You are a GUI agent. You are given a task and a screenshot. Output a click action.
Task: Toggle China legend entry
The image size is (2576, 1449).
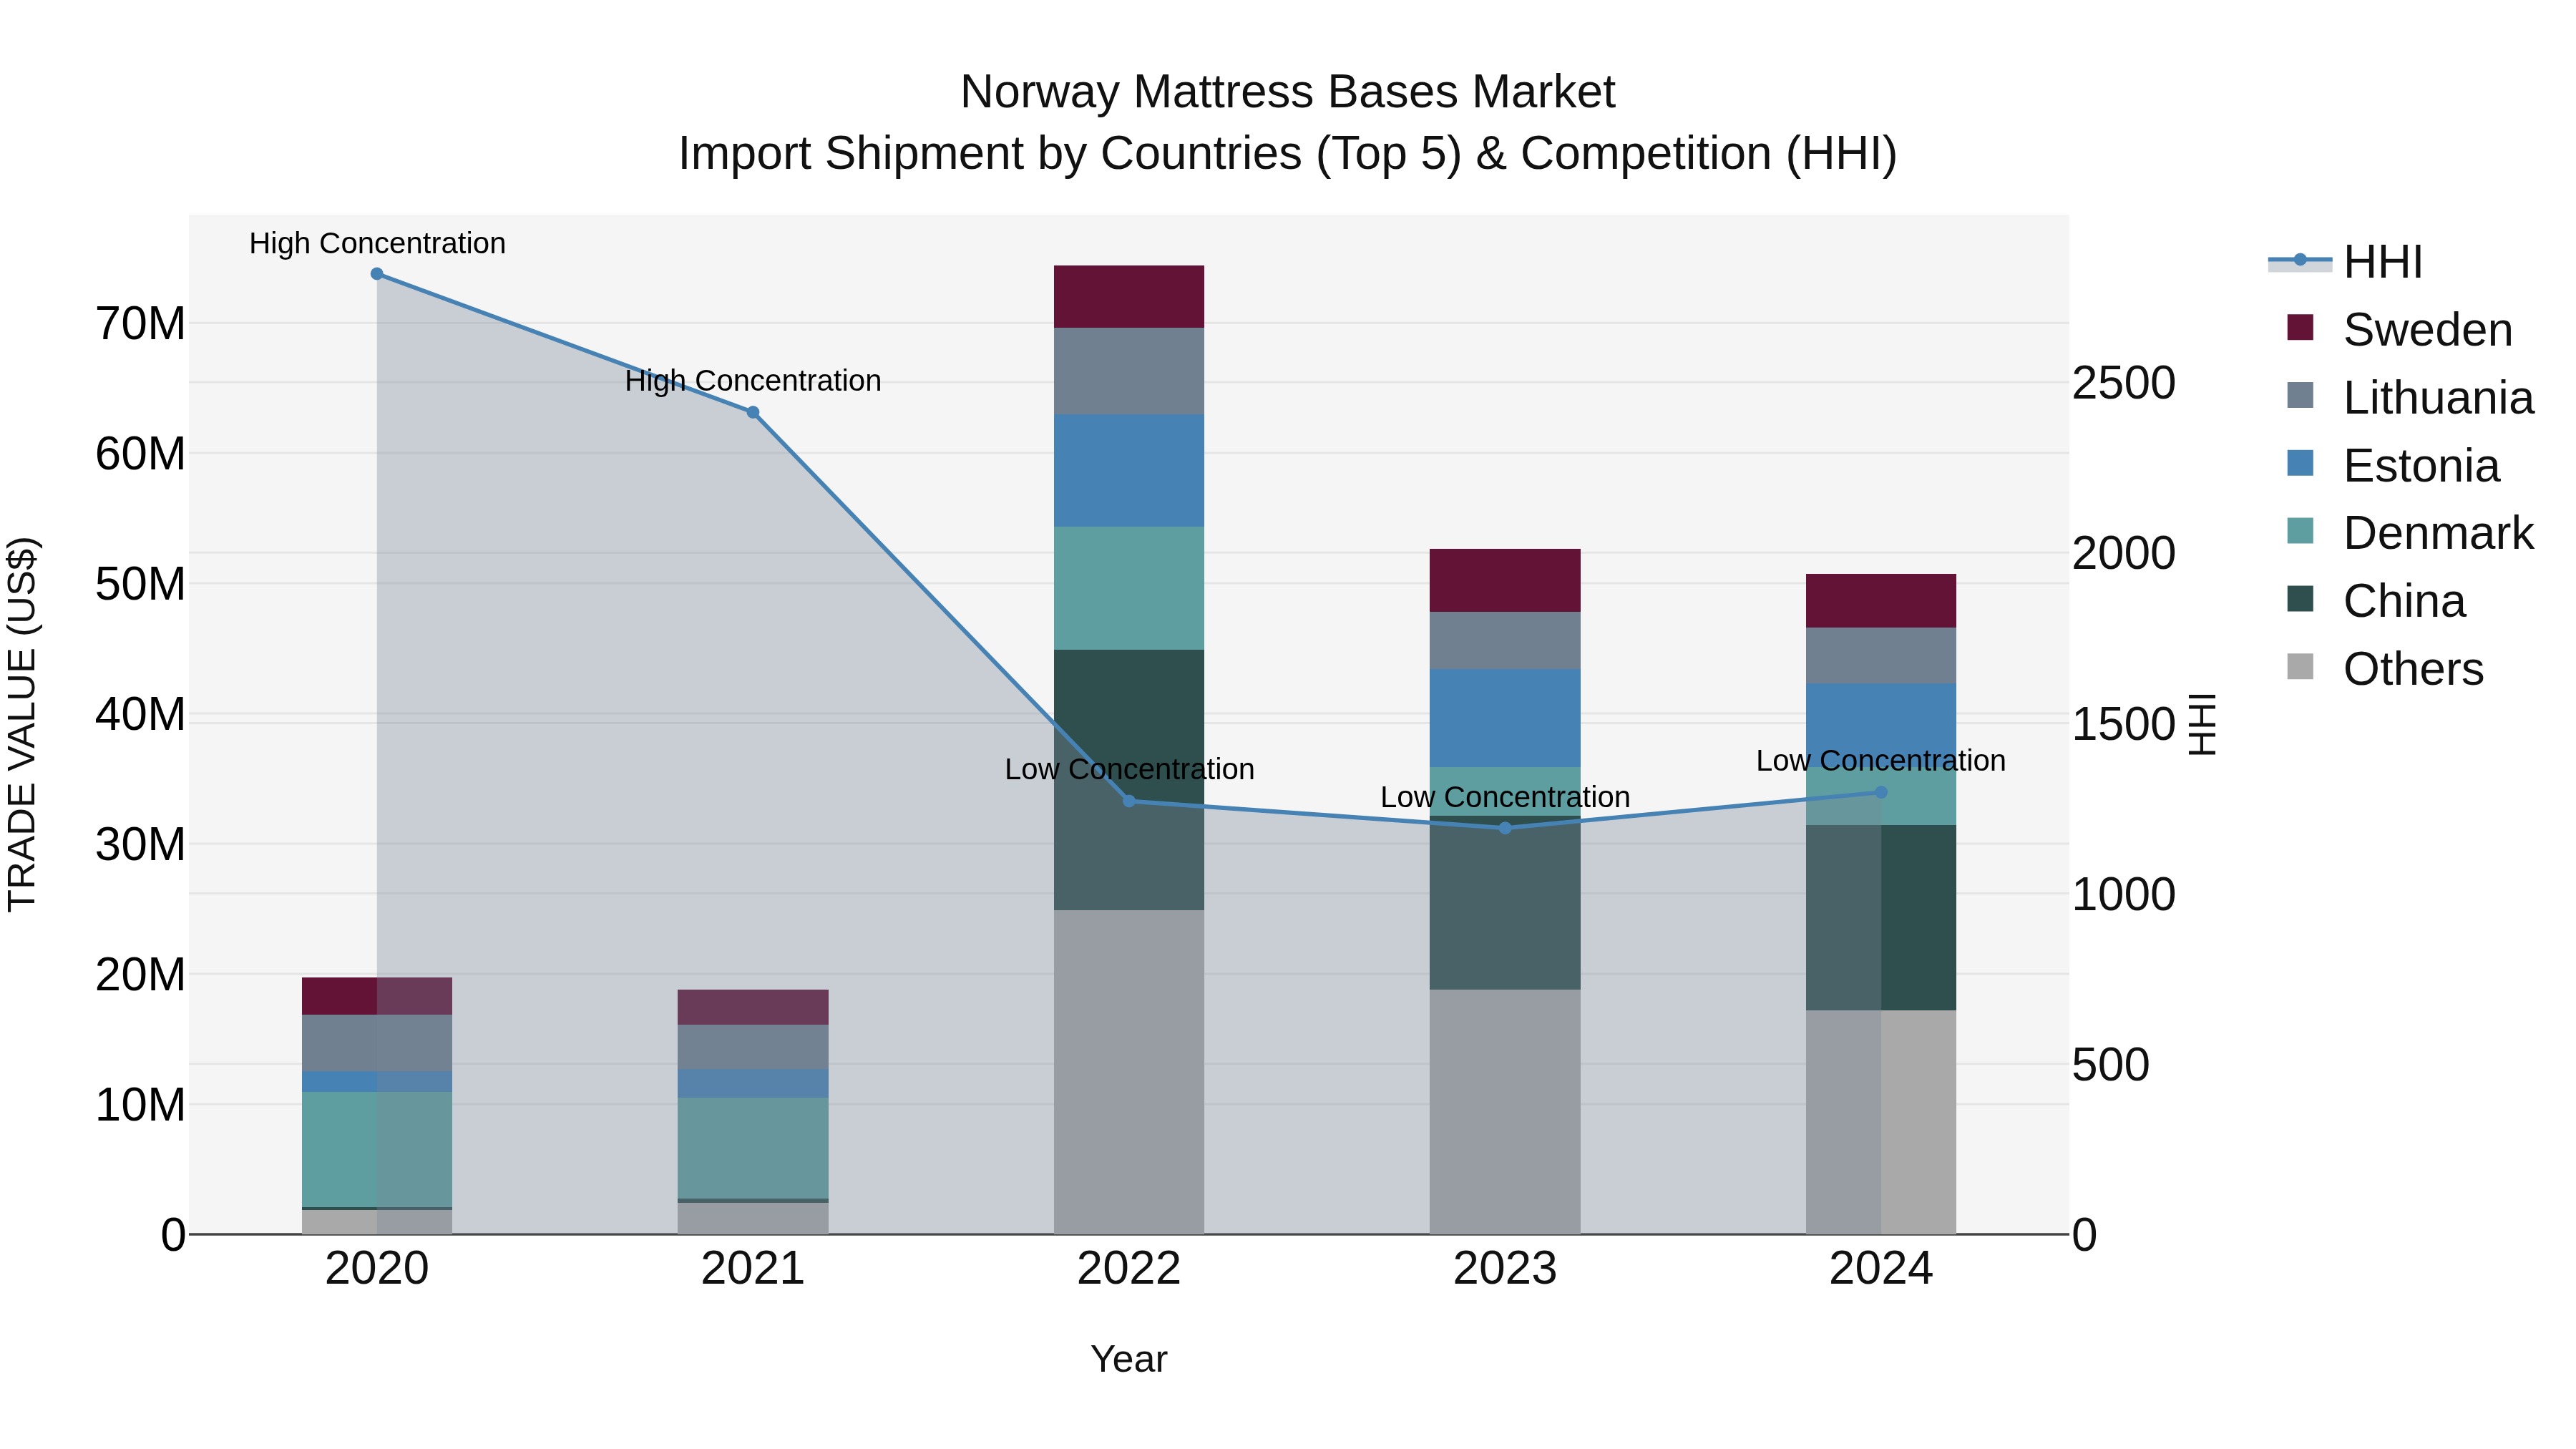point(2376,600)
